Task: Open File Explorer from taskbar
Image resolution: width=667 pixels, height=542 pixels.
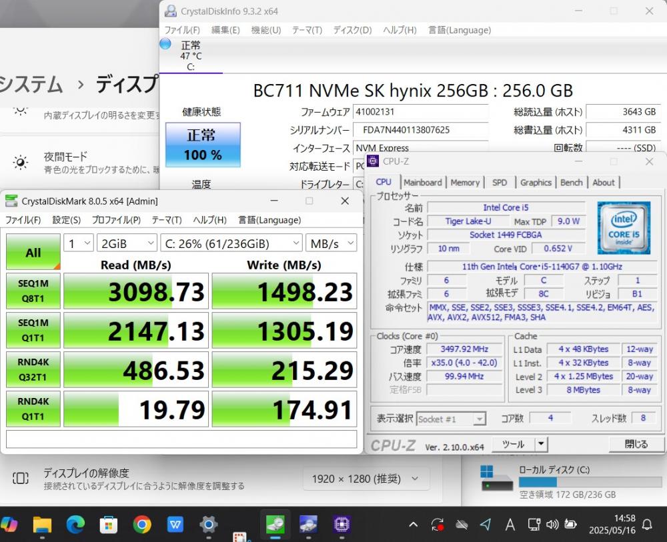Action: (41, 525)
